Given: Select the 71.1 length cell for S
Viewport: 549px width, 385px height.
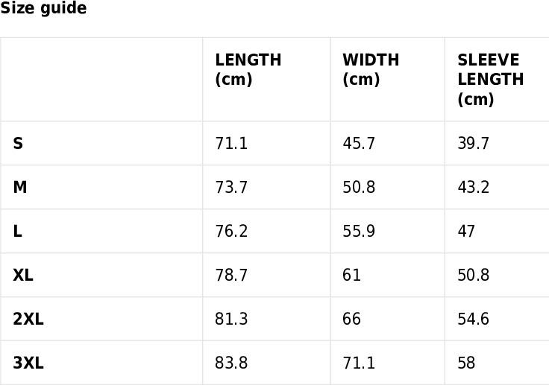Looking at the screenshot, I should 231,144.
